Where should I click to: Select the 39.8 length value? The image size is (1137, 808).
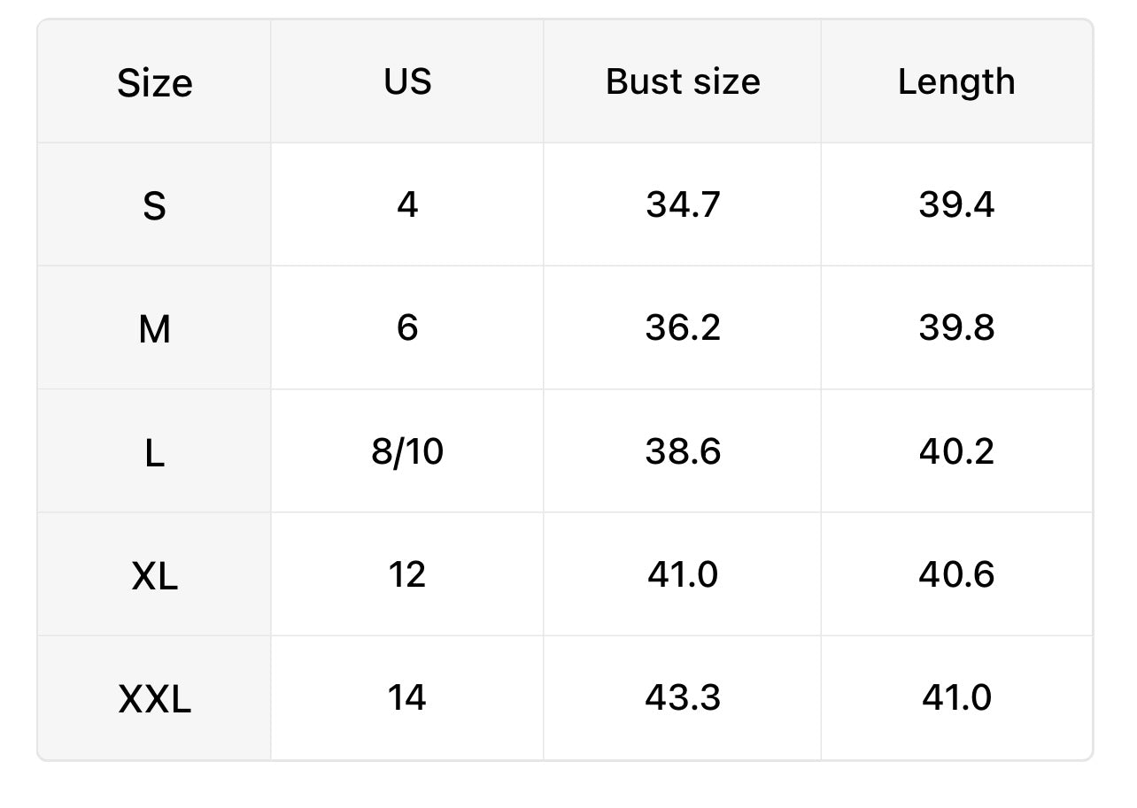click(956, 327)
